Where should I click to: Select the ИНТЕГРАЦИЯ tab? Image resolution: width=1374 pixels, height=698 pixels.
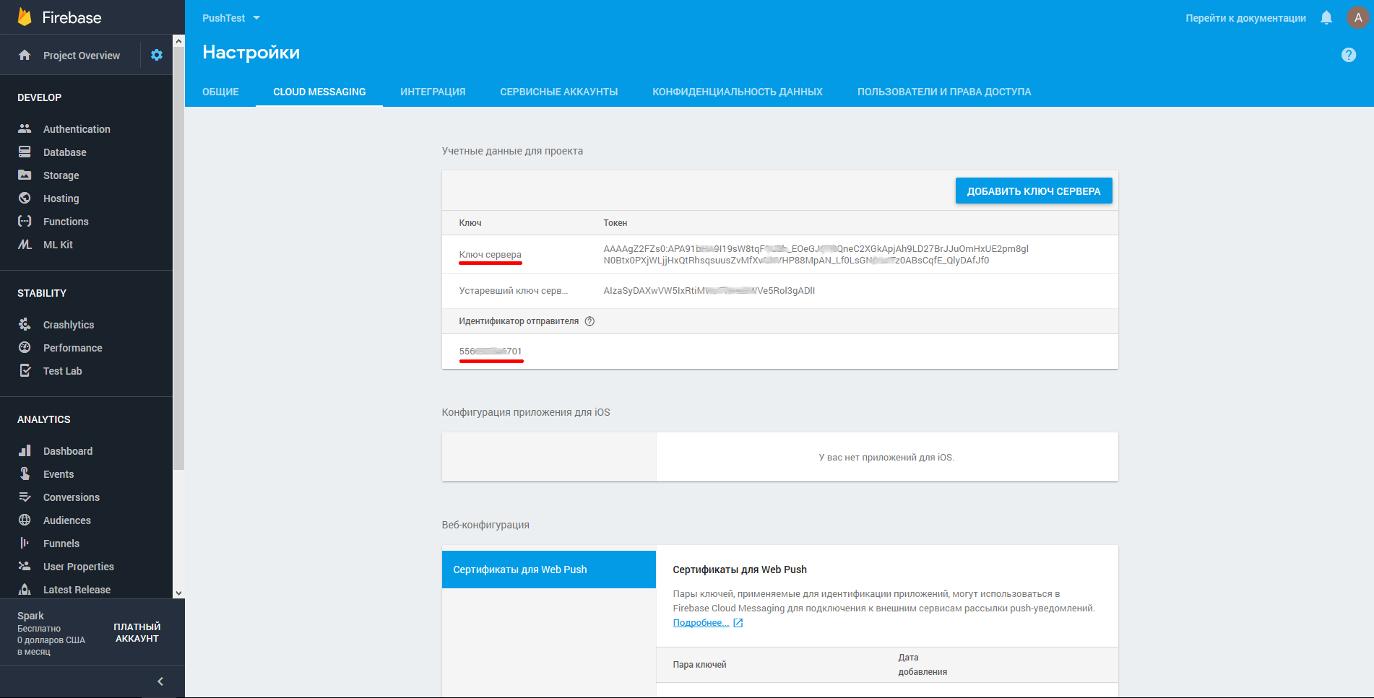point(433,92)
